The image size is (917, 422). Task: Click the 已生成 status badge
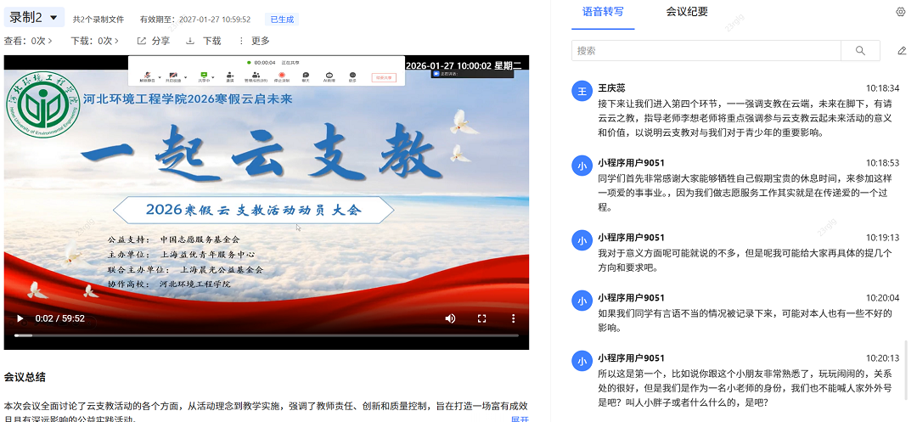[x=282, y=20]
